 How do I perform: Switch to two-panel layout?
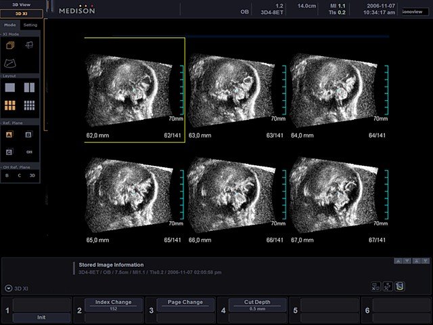click(x=29, y=87)
